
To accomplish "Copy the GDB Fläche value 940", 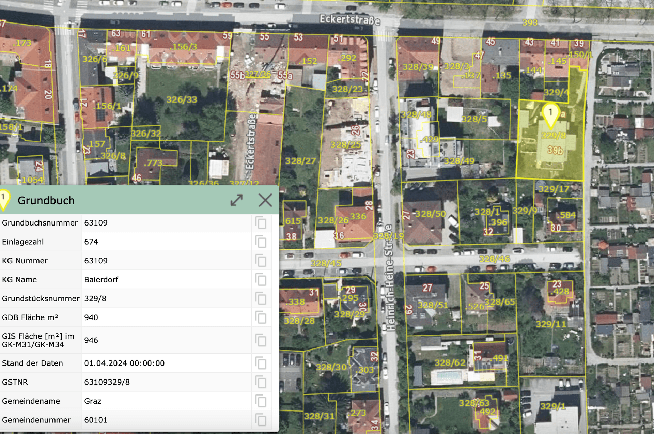I will point(261,317).
